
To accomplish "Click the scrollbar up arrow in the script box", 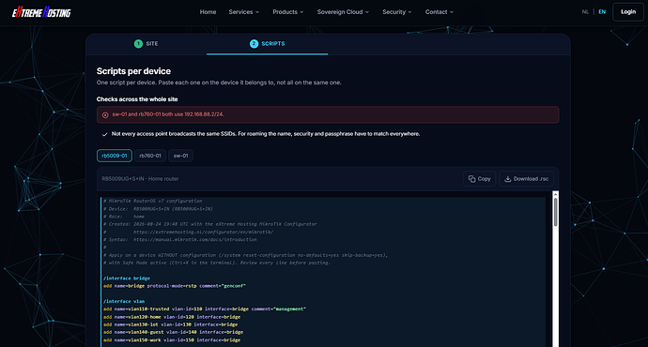I will tap(555, 193).
